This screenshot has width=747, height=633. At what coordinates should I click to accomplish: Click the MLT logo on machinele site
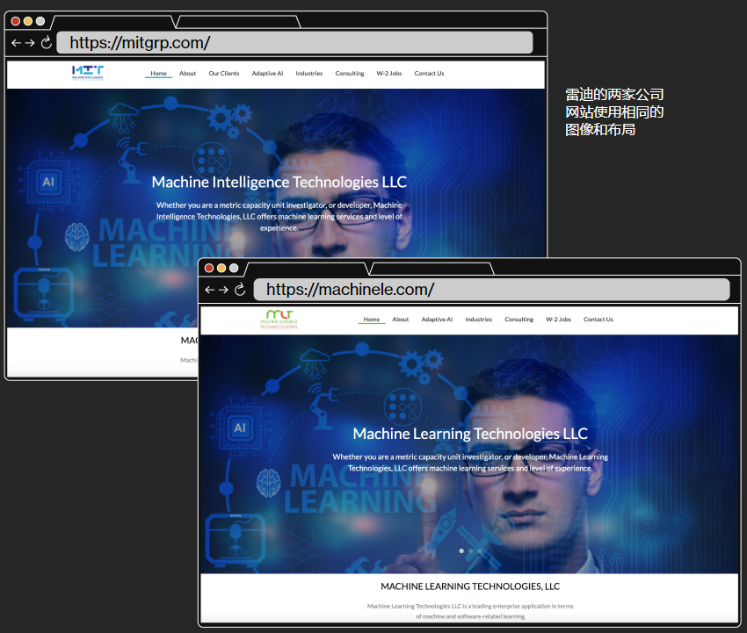pos(279,319)
